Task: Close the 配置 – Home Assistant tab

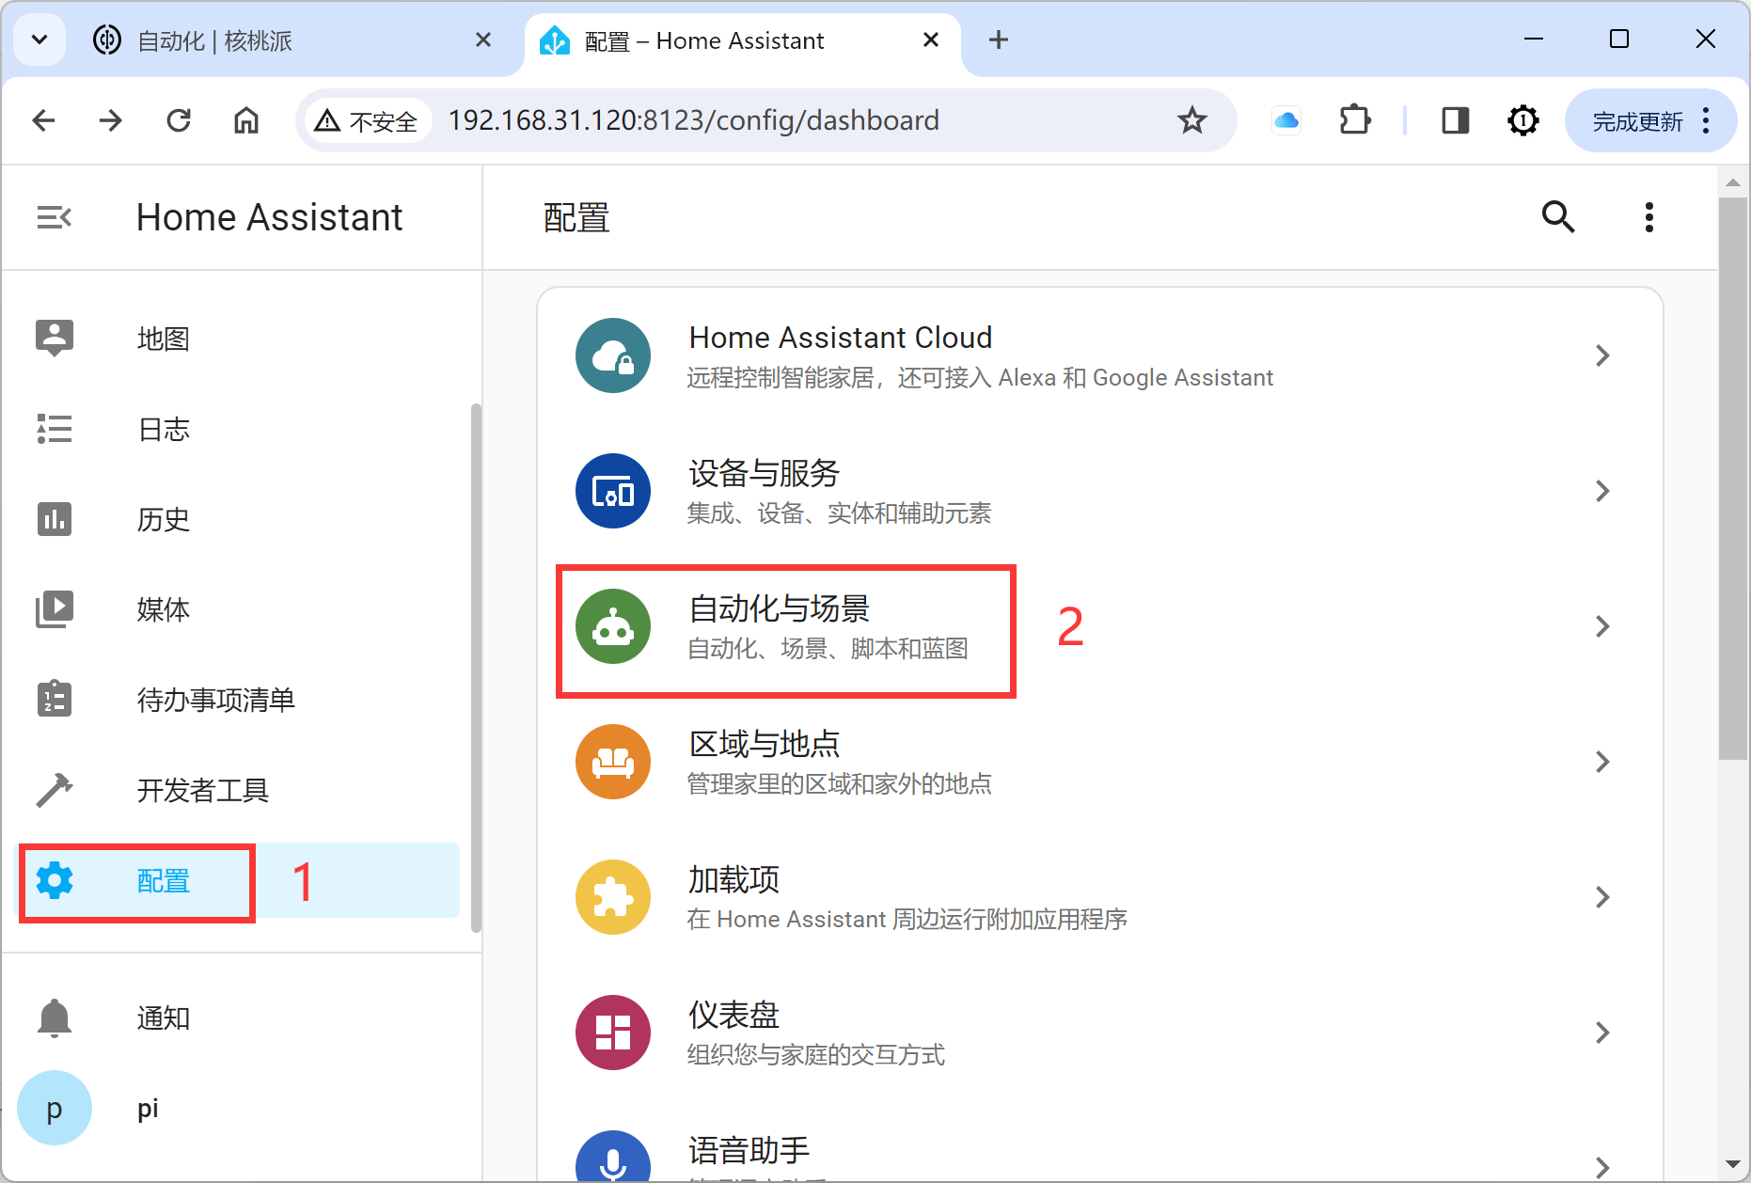Action: (x=931, y=39)
